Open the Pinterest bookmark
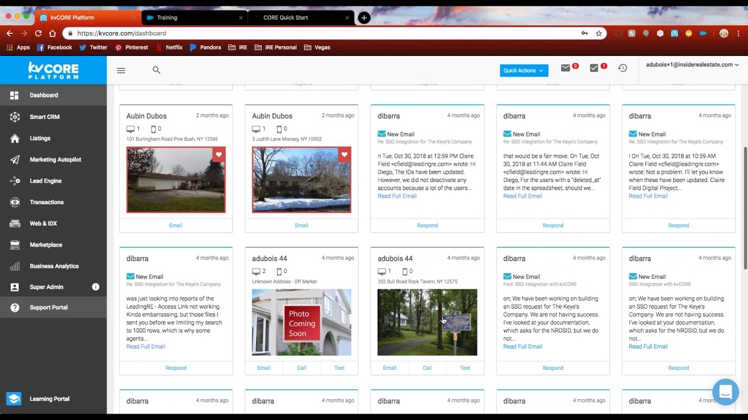The height and width of the screenshot is (420, 748). pos(131,47)
